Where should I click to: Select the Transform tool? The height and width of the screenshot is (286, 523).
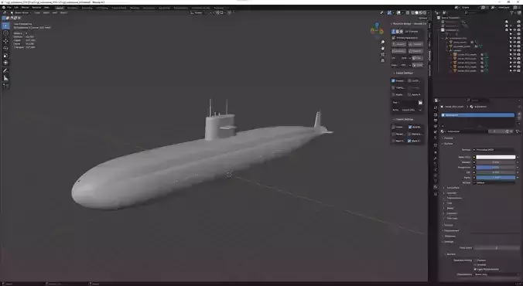(5, 63)
